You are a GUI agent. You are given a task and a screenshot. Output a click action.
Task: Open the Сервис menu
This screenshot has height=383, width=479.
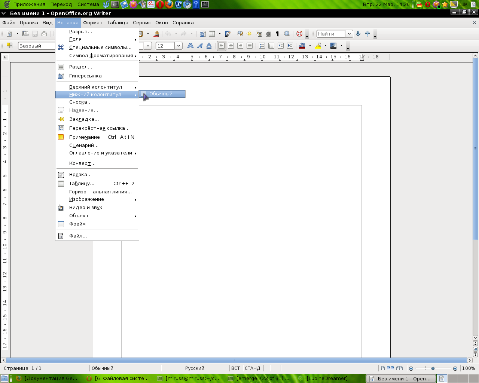click(x=141, y=23)
